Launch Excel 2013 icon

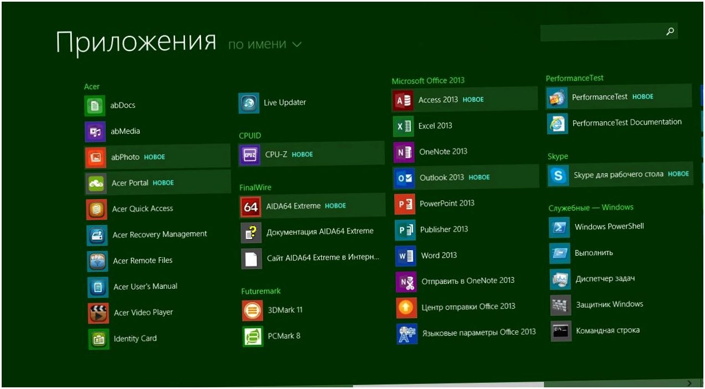[403, 126]
